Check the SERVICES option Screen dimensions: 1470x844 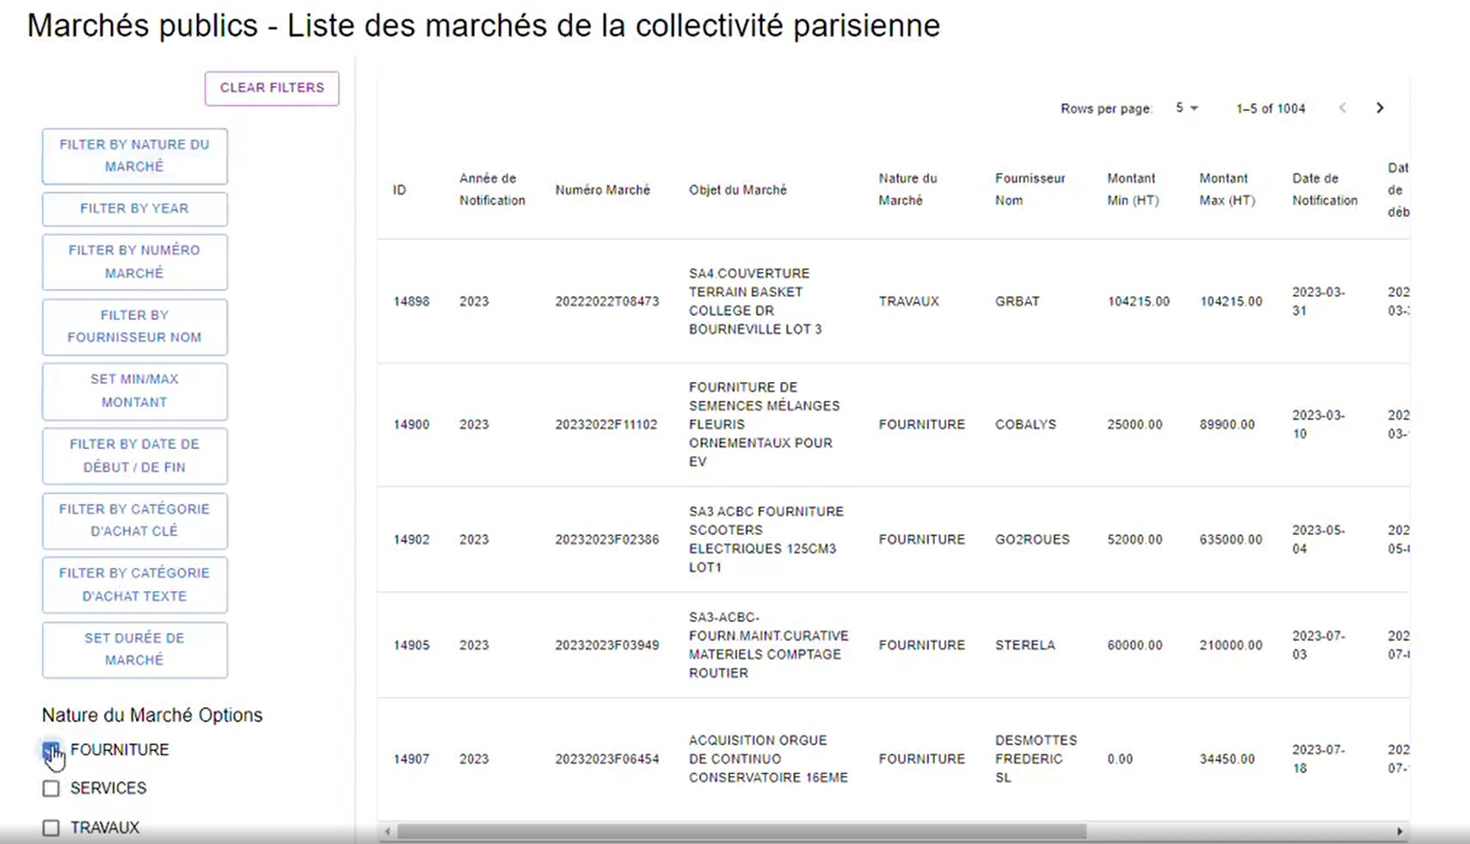pos(52,788)
